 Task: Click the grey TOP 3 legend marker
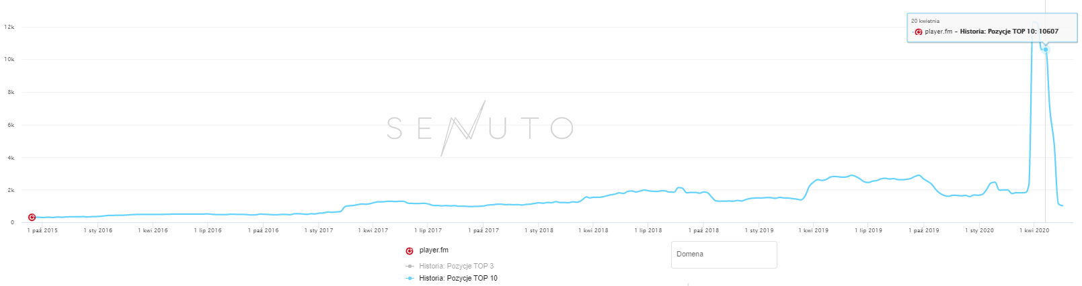pyautogui.click(x=410, y=267)
